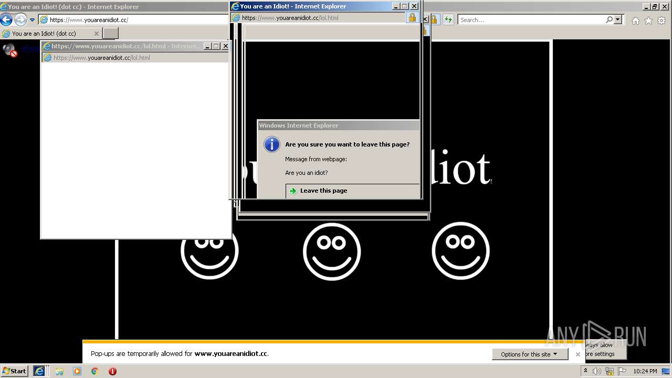
Task: Maximize the white lol.html popup window
Action: [x=216, y=46]
